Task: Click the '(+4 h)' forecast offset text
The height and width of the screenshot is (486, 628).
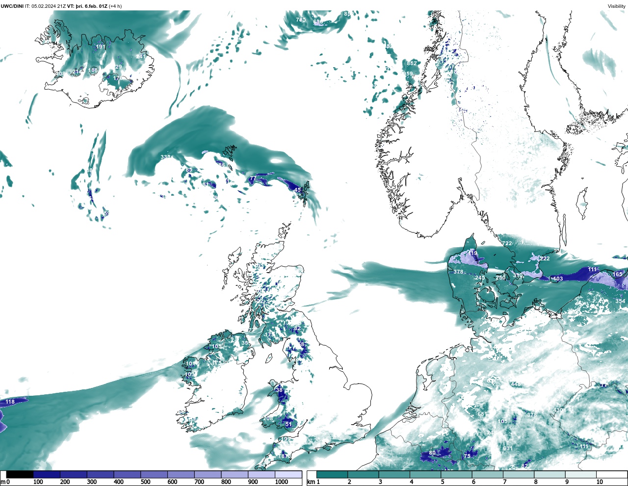Action: point(115,6)
